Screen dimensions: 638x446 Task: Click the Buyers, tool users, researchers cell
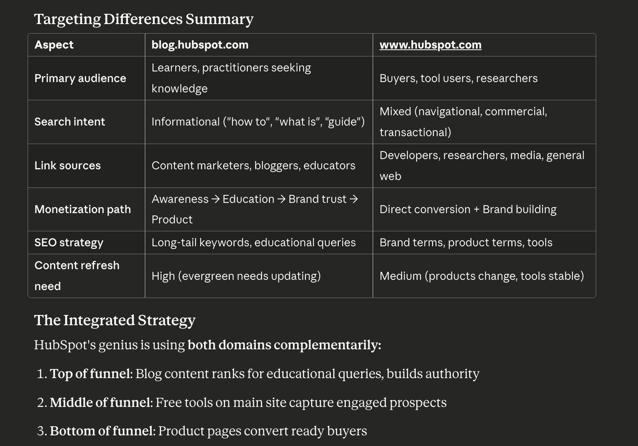pos(458,78)
